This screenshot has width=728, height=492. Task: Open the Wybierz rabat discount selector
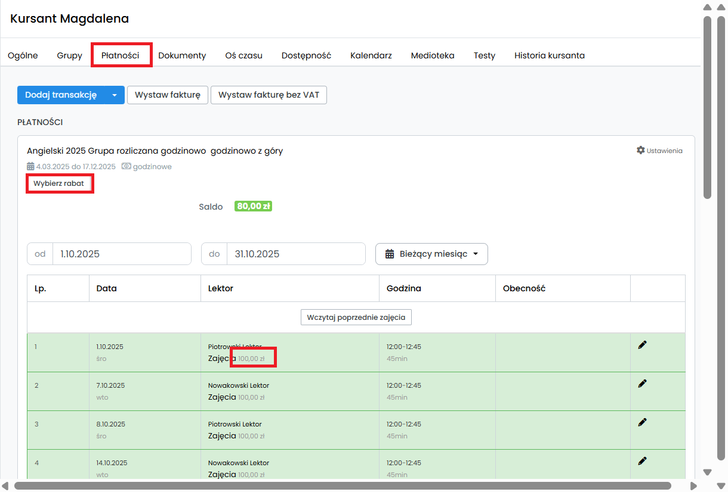click(59, 183)
